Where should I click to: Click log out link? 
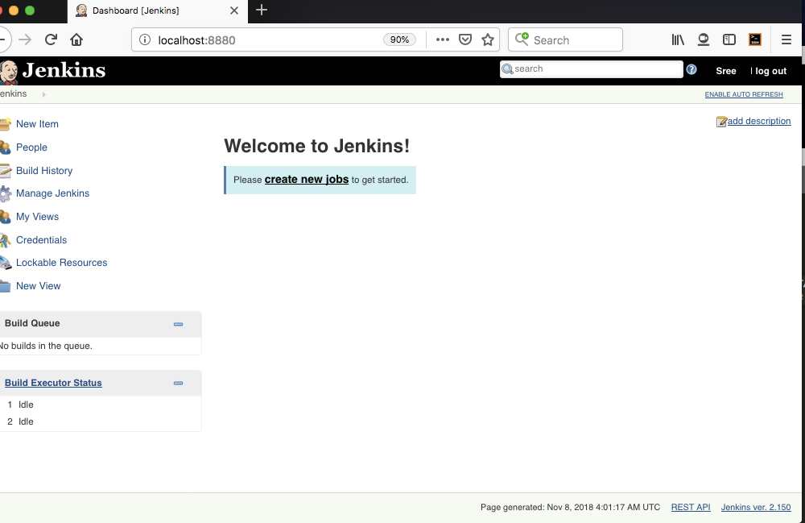770,71
